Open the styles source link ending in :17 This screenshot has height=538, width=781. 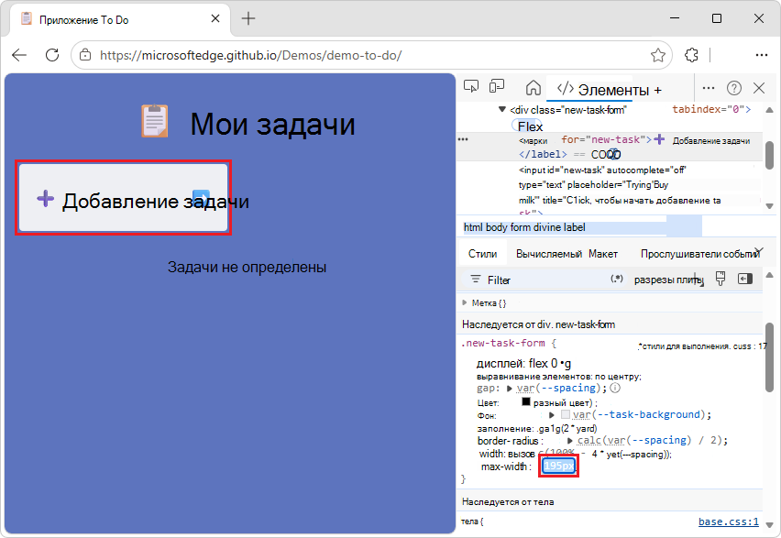point(702,346)
